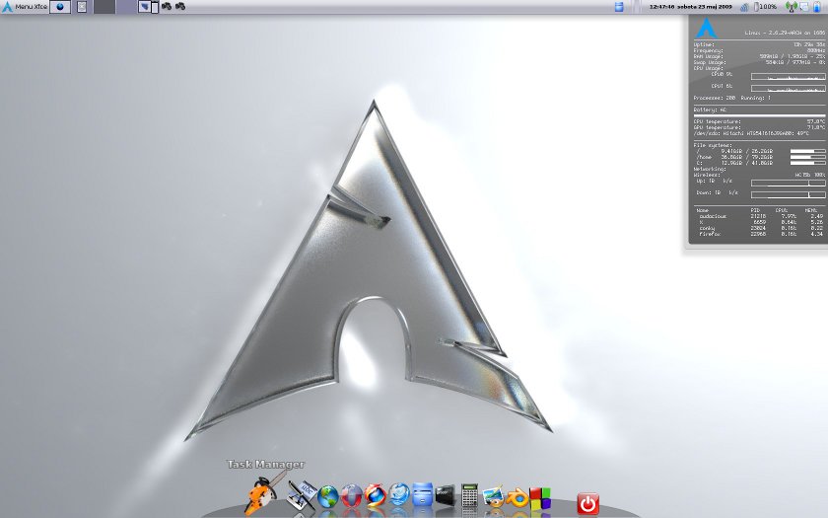Open the green network monitor tray icon

coord(791,7)
